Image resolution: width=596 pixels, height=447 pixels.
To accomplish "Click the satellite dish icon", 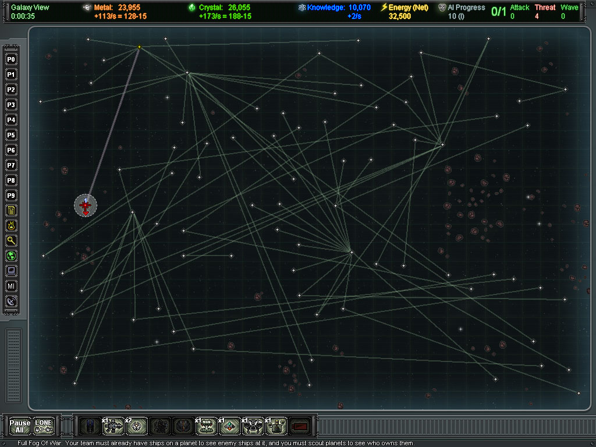I will point(11,301).
